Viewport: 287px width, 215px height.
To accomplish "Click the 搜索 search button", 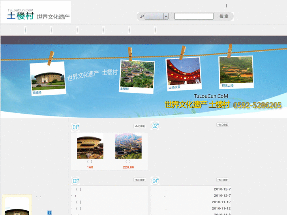I will (224, 16).
